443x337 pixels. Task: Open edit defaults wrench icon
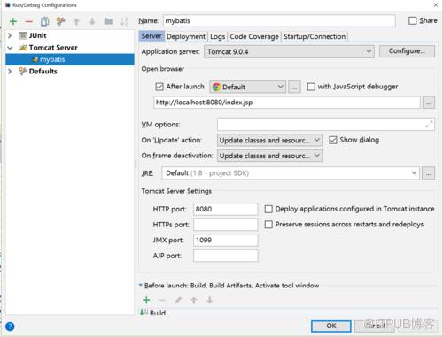click(60, 21)
